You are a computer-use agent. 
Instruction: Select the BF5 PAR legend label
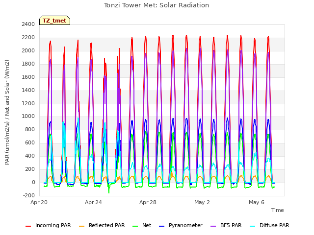coord(231,225)
